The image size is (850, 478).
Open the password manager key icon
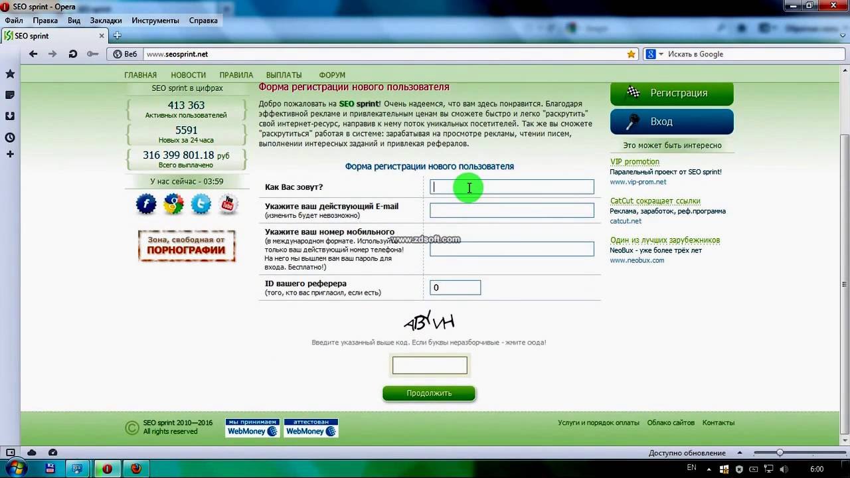[x=92, y=54]
